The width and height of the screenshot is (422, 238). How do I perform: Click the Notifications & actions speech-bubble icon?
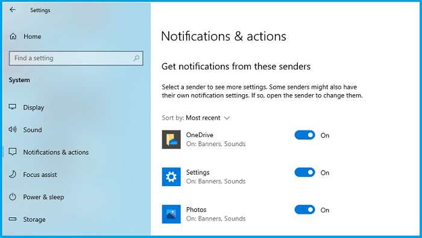(13, 152)
